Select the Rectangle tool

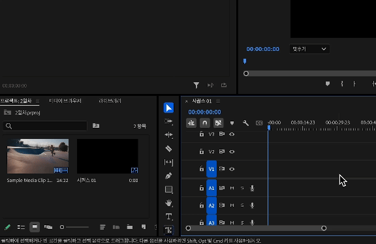point(169,190)
